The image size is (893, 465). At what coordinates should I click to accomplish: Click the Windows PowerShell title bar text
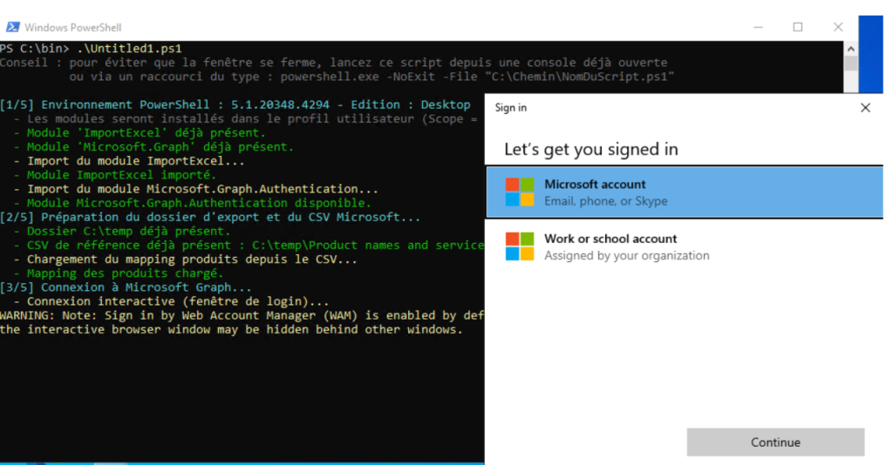tap(73, 28)
